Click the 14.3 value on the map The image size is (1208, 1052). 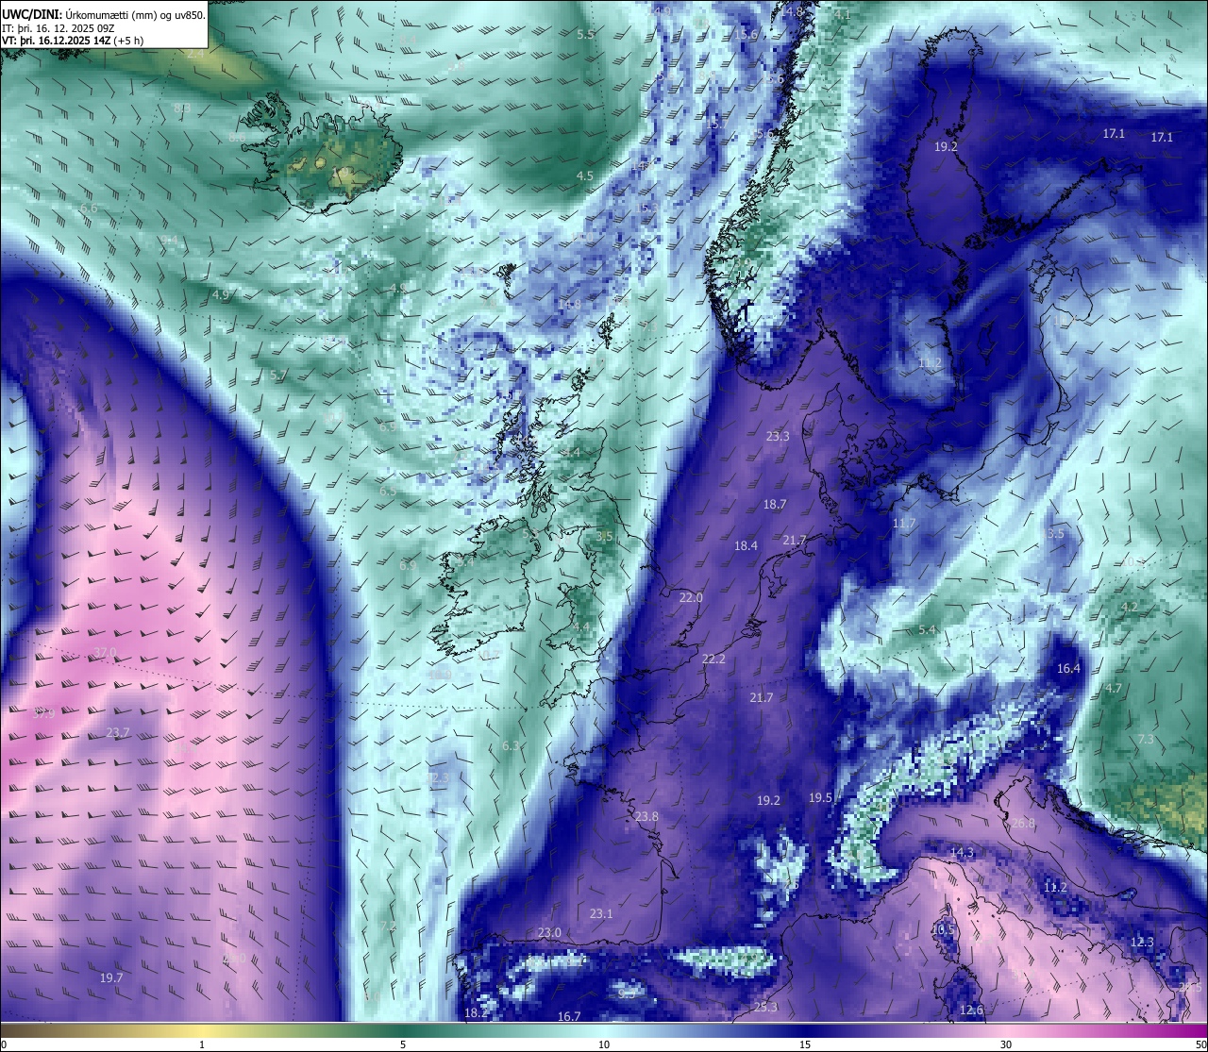click(961, 852)
